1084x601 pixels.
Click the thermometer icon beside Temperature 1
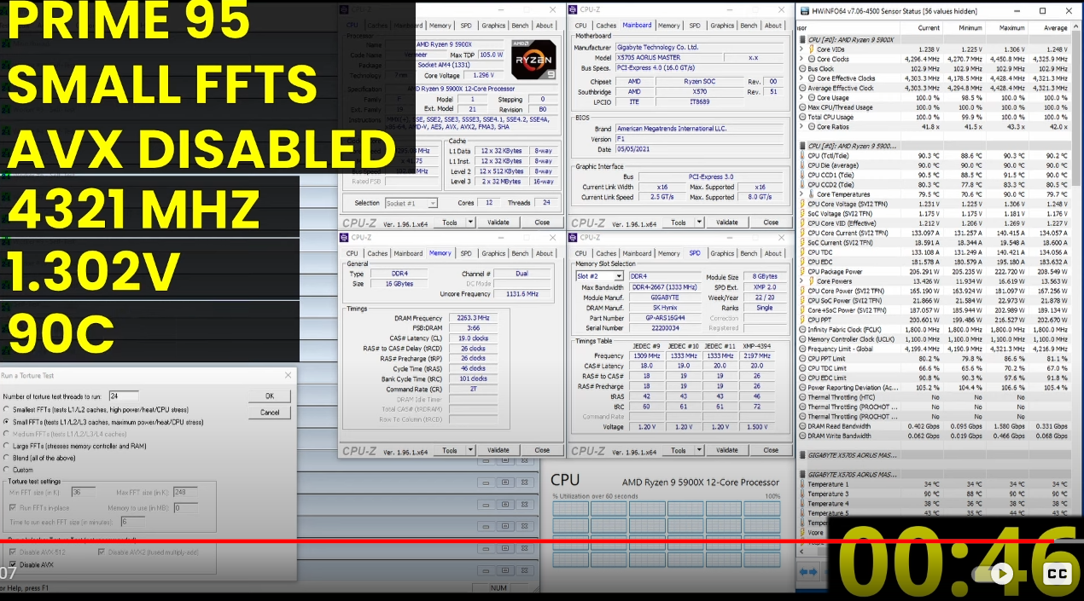coord(803,484)
